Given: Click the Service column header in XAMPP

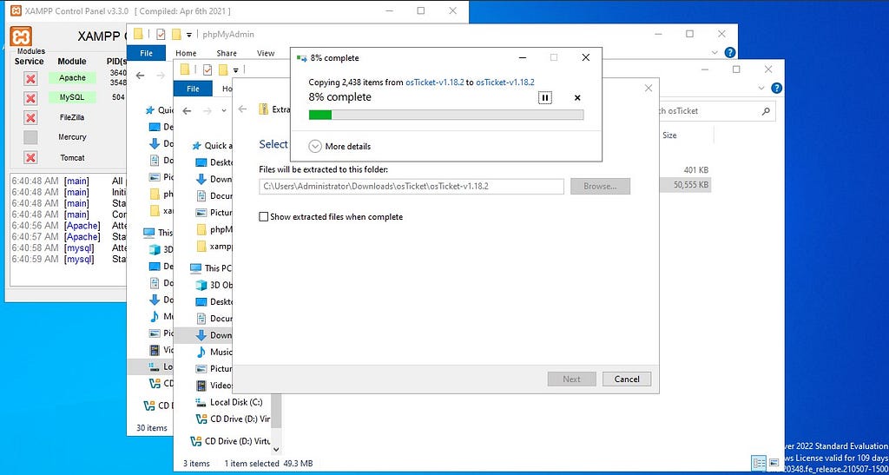Looking at the screenshot, I should tap(29, 61).
